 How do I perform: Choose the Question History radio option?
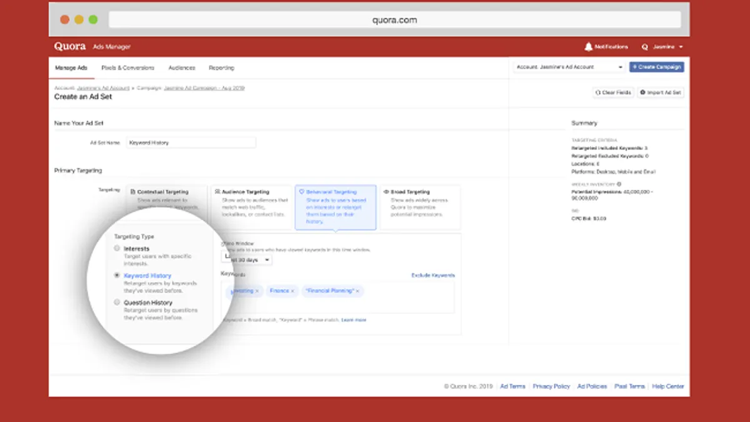point(117,303)
